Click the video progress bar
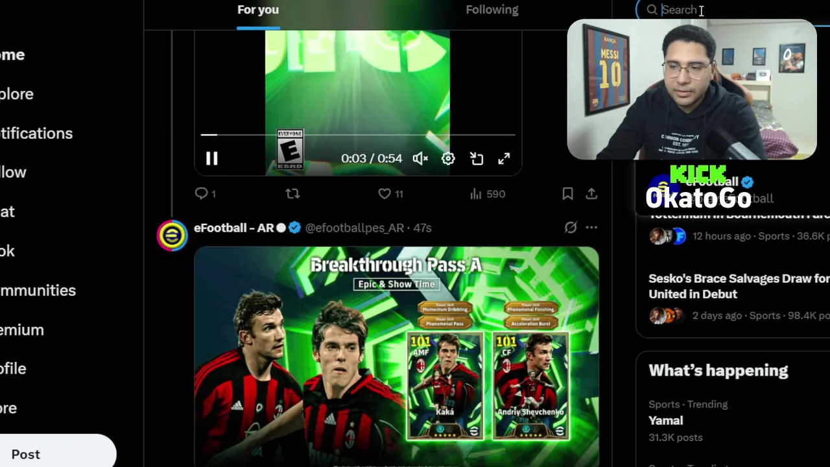830x467 pixels. [358, 135]
